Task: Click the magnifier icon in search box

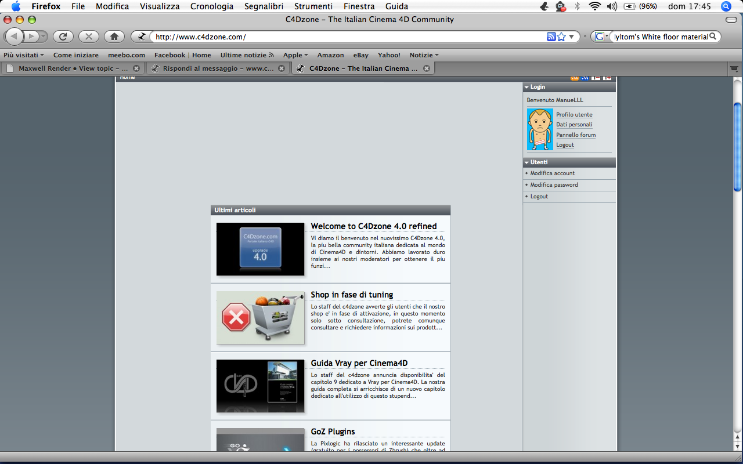Action: click(x=714, y=37)
